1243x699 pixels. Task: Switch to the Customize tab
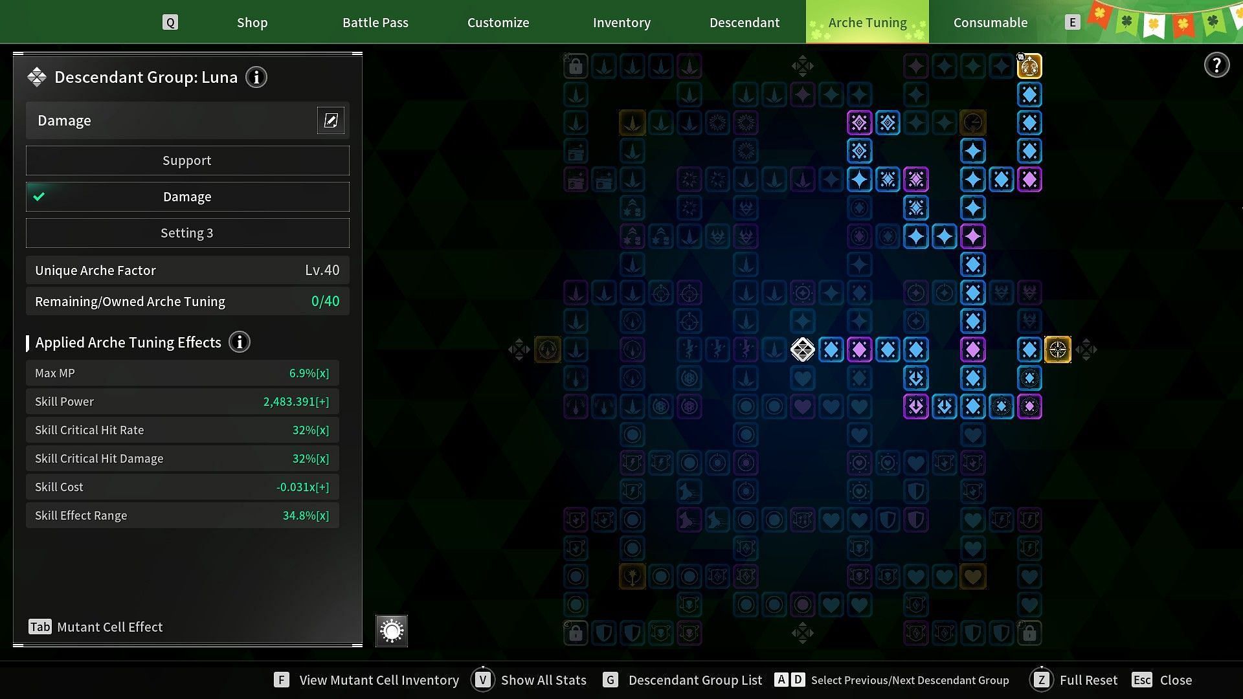498,23
